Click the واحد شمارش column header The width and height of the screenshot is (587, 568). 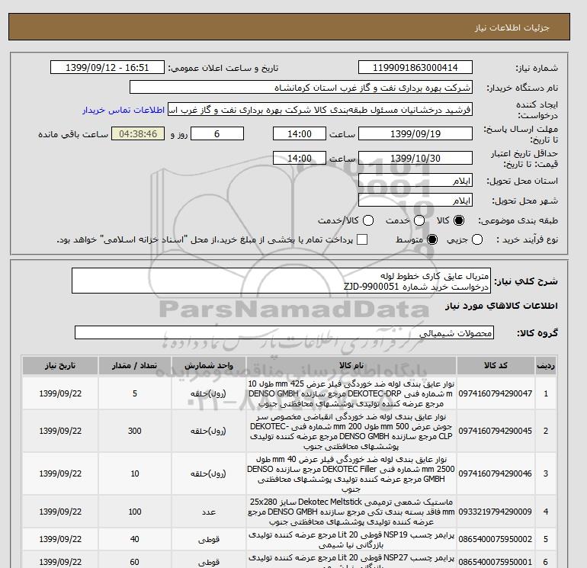[x=209, y=365]
